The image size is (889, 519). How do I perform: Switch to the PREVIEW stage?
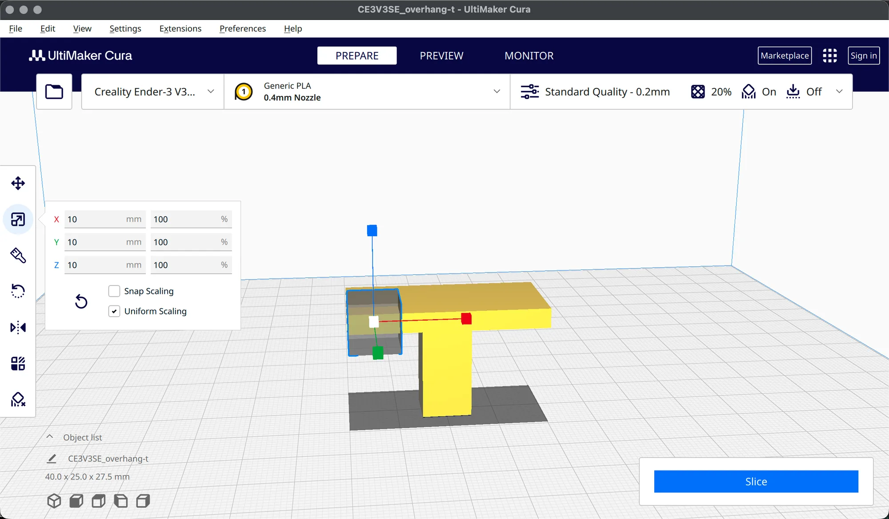click(441, 55)
